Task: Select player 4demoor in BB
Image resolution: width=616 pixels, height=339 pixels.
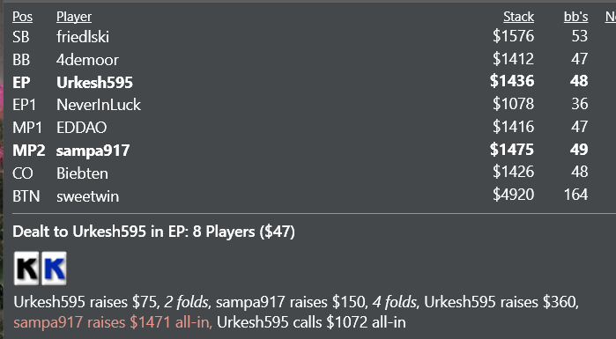Action: tap(87, 60)
